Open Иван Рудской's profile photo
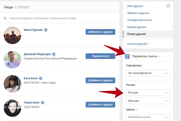Viewport: 181px width, 121px height. (x=12, y=35)
